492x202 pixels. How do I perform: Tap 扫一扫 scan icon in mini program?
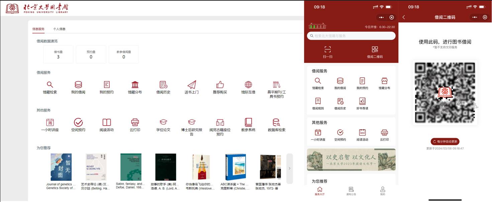click(x=327, y=49)
